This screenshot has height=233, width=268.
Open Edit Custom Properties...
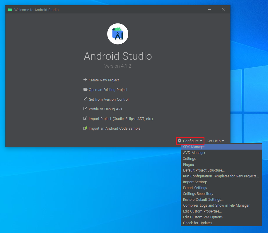[x=221, y=211]
